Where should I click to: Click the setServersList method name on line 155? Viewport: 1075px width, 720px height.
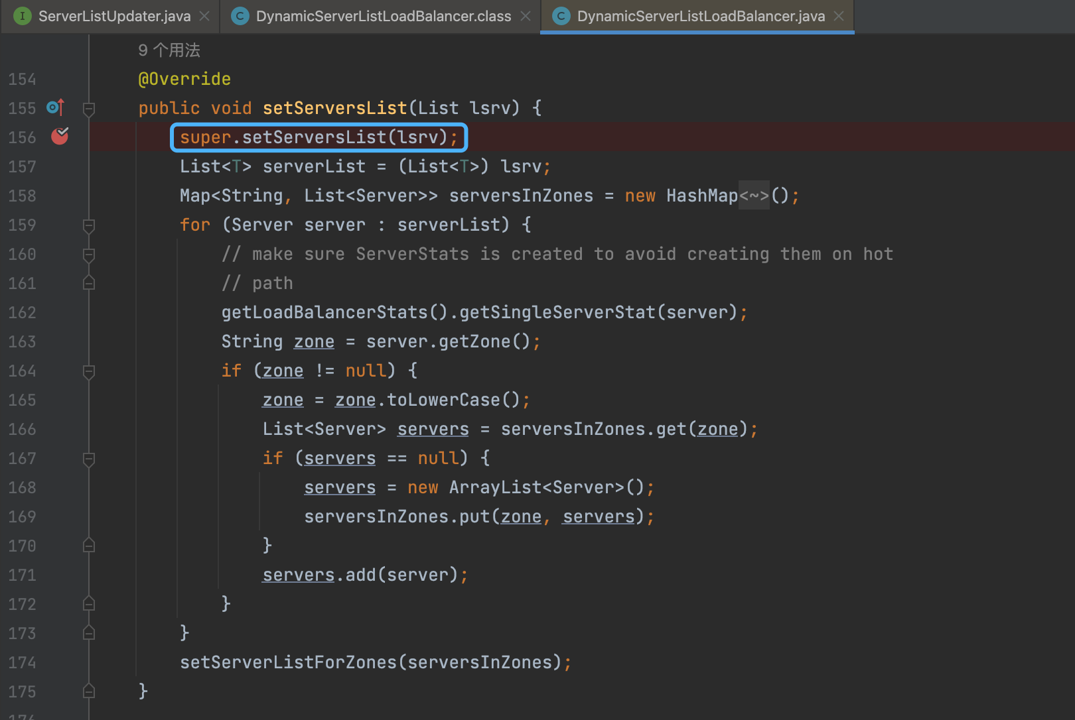[335, 108]
